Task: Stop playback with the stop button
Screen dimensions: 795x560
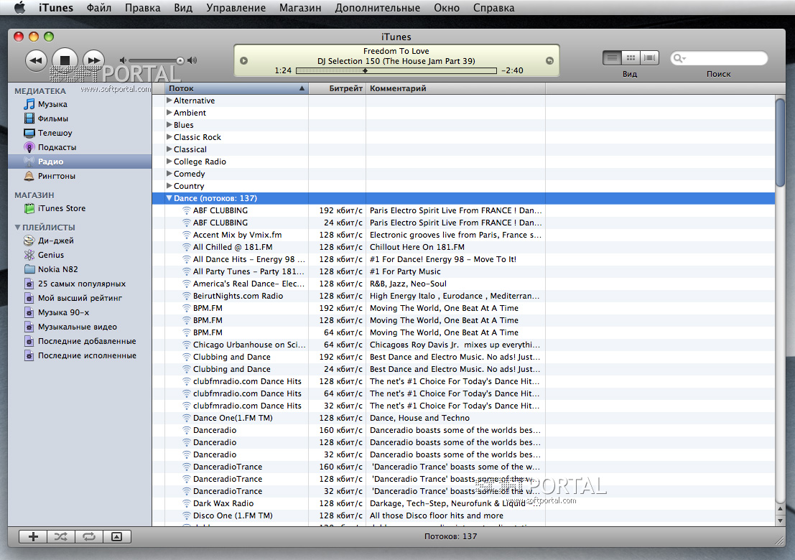Action: 65,60
